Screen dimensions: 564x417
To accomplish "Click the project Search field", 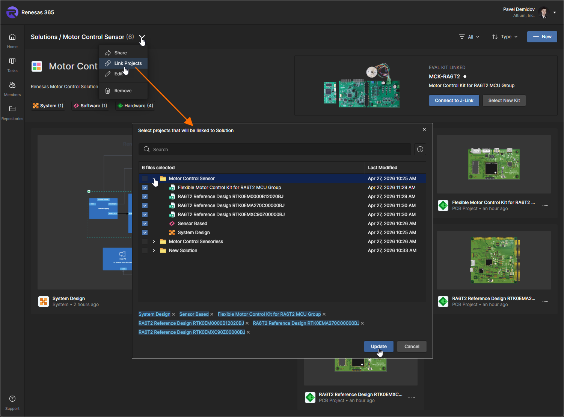I will point(278,149).
